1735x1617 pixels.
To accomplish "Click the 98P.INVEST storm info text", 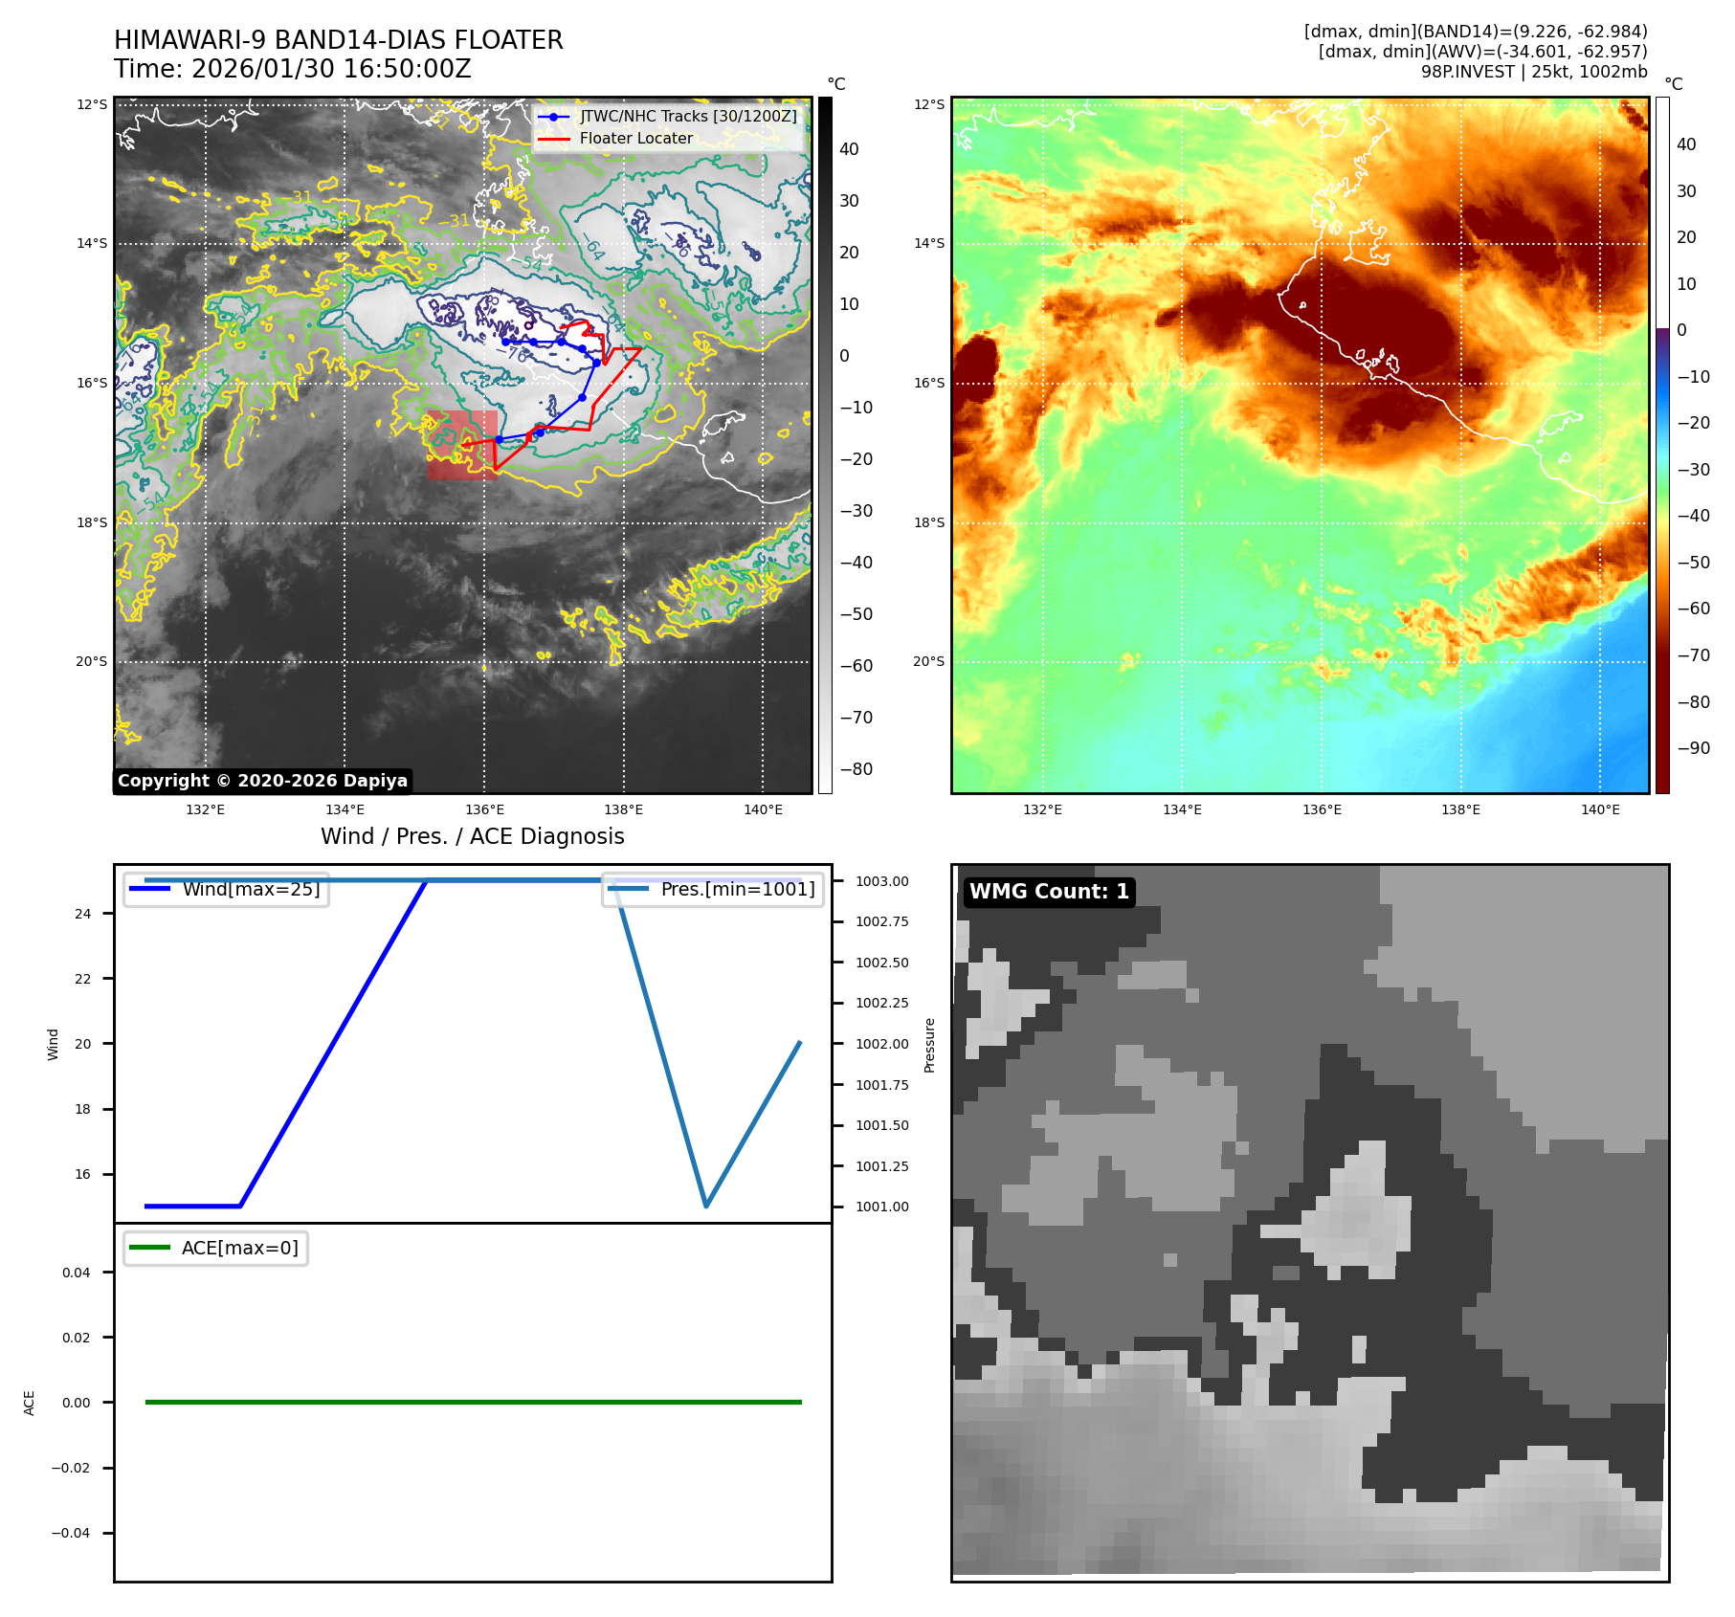I will click(x=1533, y=72).
